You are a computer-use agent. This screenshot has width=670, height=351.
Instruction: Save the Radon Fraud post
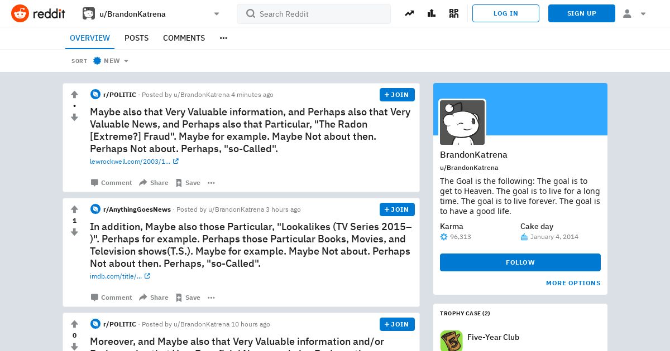(x=188, y=183)
